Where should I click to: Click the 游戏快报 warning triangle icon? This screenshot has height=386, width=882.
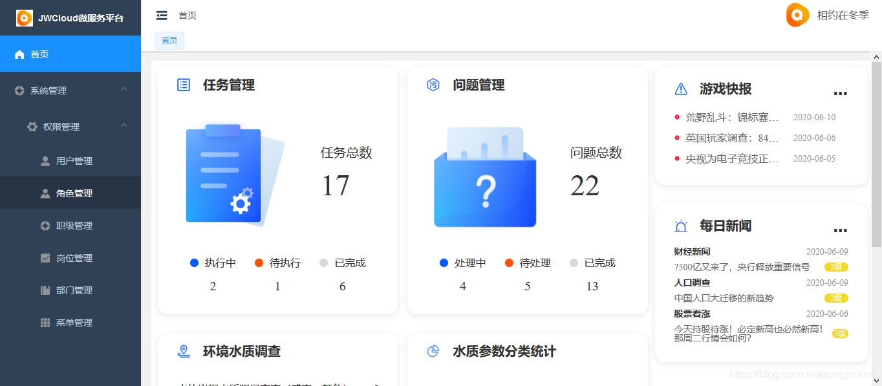tap(681, 89)
